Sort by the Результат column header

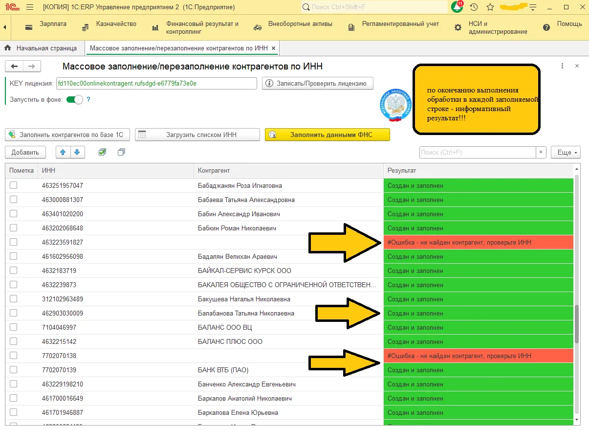pyautogui.click(x=478, y=170)
